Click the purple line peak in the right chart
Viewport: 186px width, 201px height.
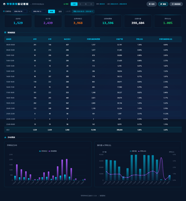pyautogui.click(x=161, y=158)
